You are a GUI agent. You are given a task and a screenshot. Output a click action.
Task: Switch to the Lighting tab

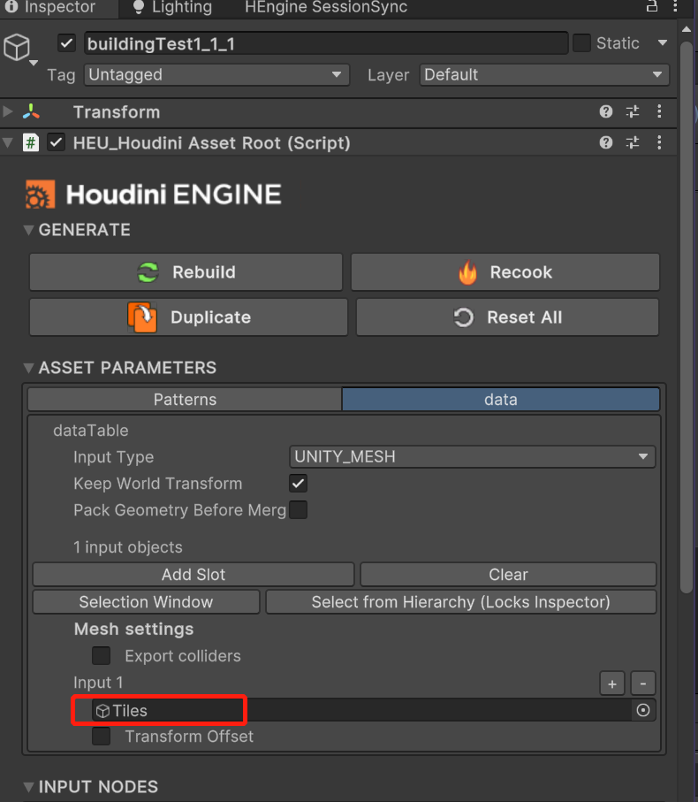[172, 7]
